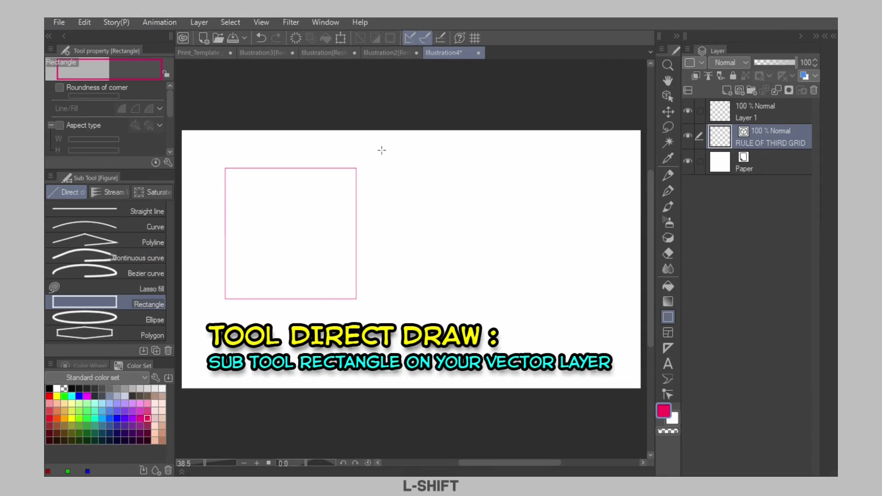Image resolution: width=882 pixels, height=496 pixels.
Task: Select the Fill bucket tool
Action: click(667, 286)
